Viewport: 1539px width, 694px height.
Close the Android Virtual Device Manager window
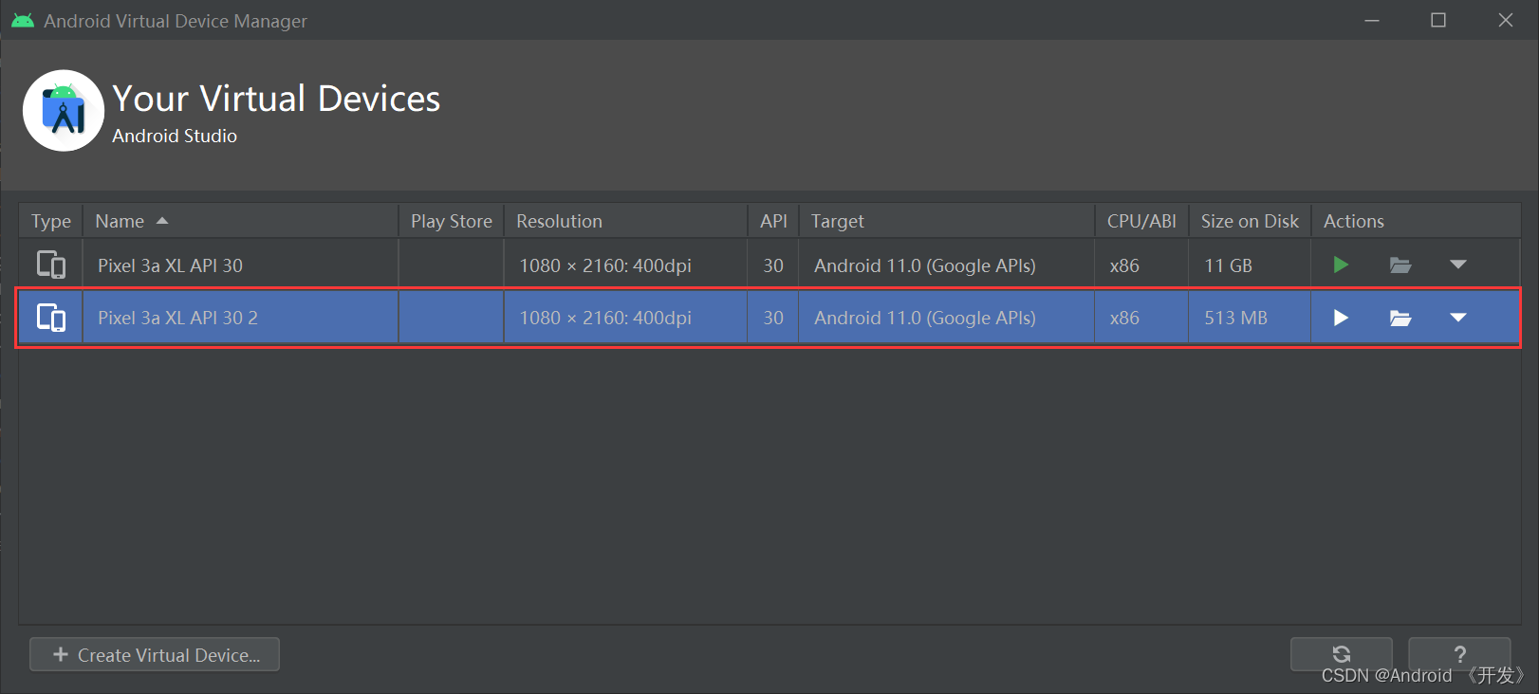click(1506, 20)
